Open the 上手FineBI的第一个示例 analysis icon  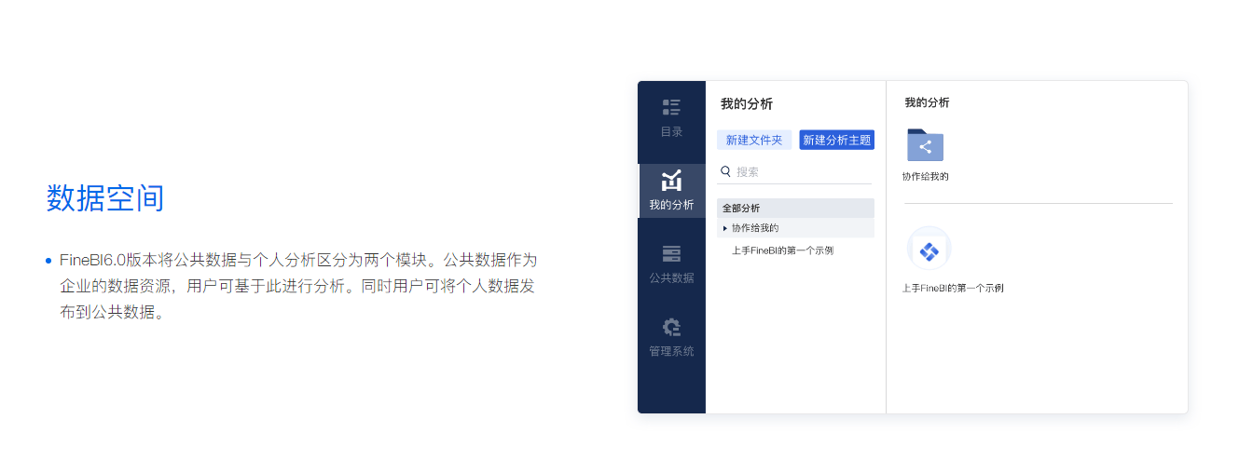coord(929,250)
